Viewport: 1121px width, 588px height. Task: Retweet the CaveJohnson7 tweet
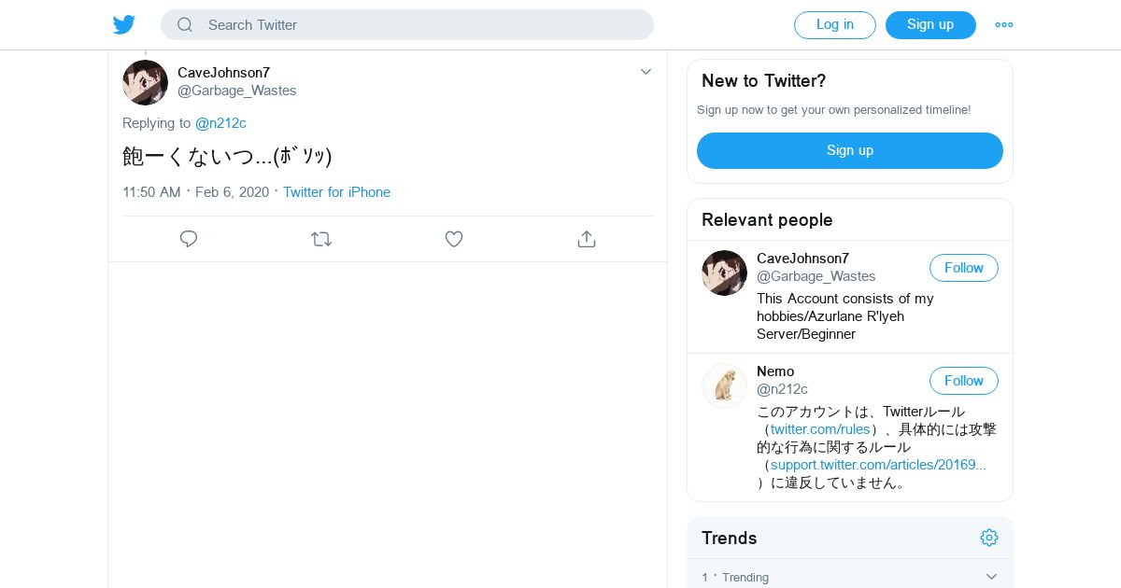click(x=321, y=239)
